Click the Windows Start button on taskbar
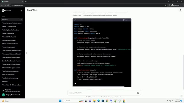The height and width of the screenshot is (103, 184). (60, 101)
